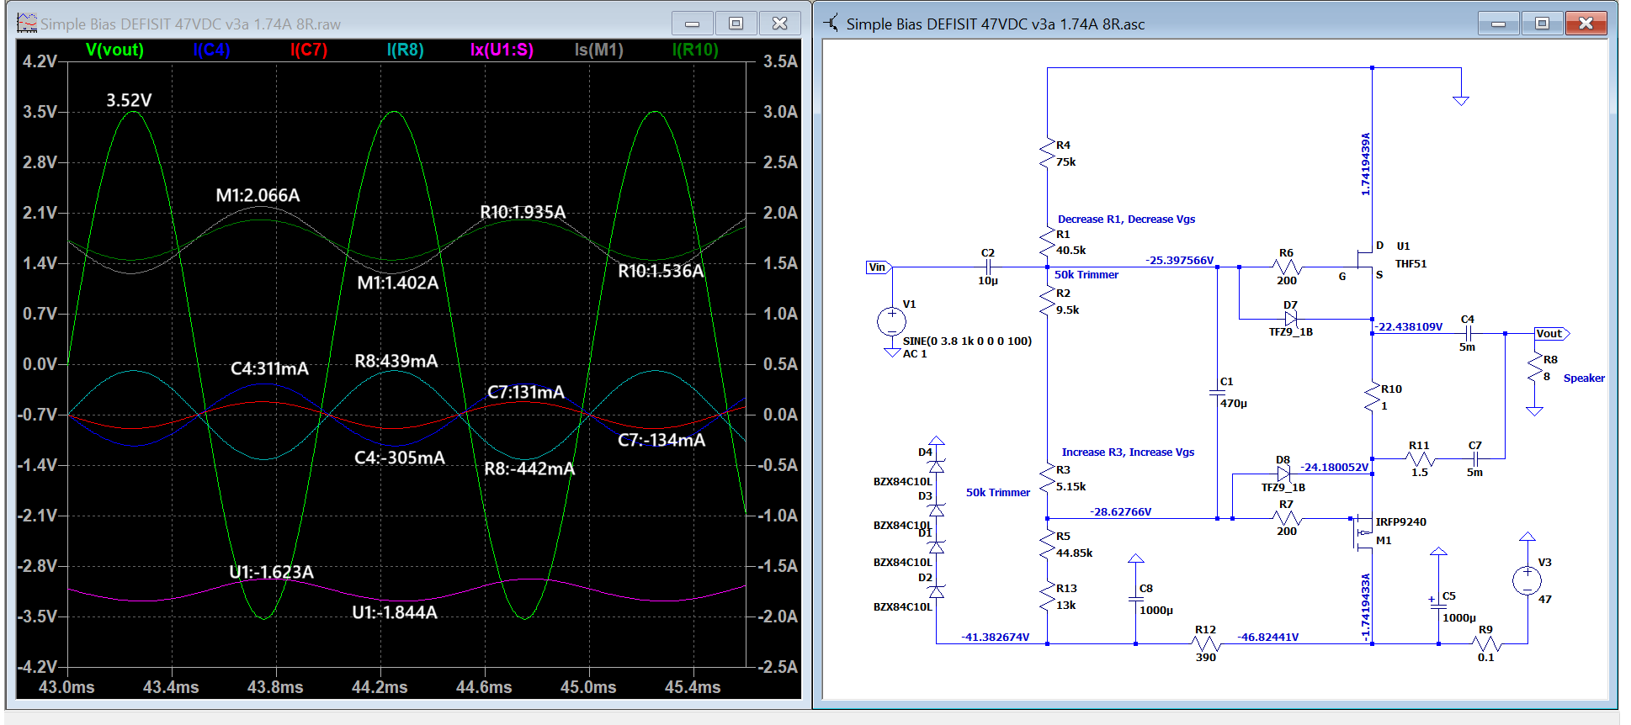Image resolution: width=1631 pixels, height=725 pixels.
Task: Click the Vin input port label
Action: coord(878,267)
